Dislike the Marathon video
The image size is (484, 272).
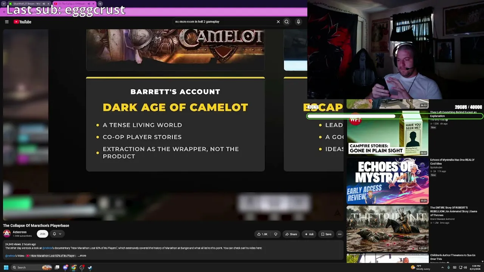[276, 234]
